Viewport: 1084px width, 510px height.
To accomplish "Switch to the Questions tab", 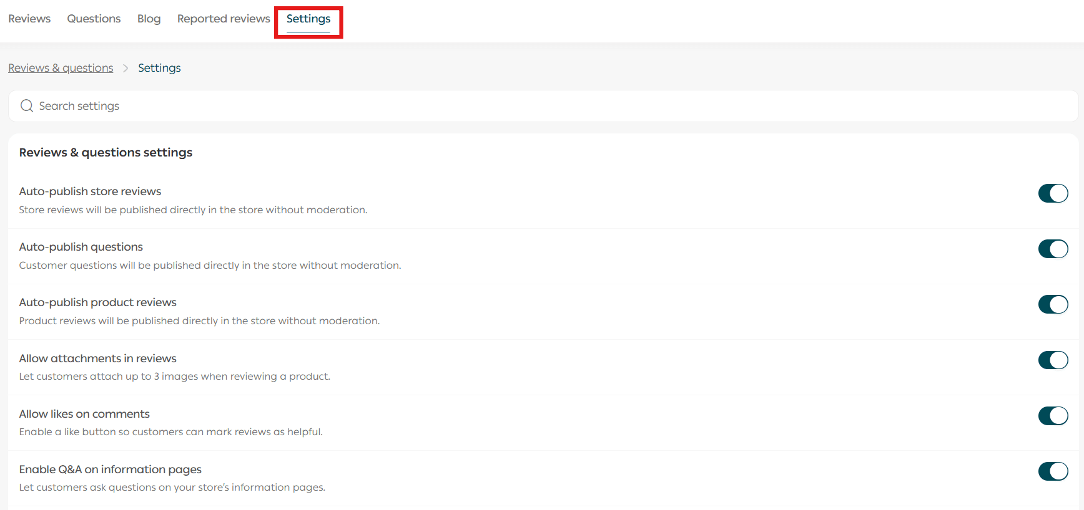I will point(94,19).
